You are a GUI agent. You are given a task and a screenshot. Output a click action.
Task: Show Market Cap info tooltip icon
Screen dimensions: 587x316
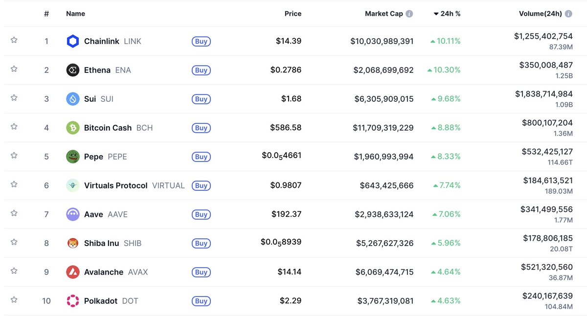pos(409,14)
